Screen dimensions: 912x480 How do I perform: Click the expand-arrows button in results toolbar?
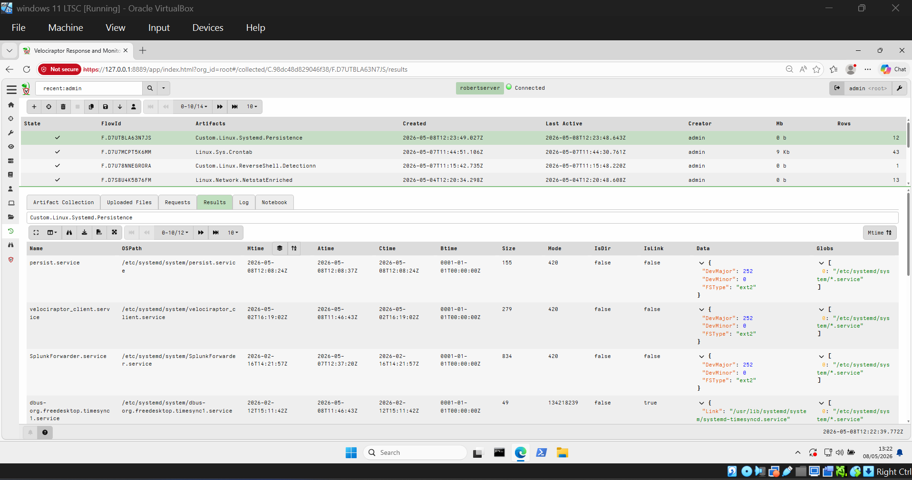tap(115, 233)
